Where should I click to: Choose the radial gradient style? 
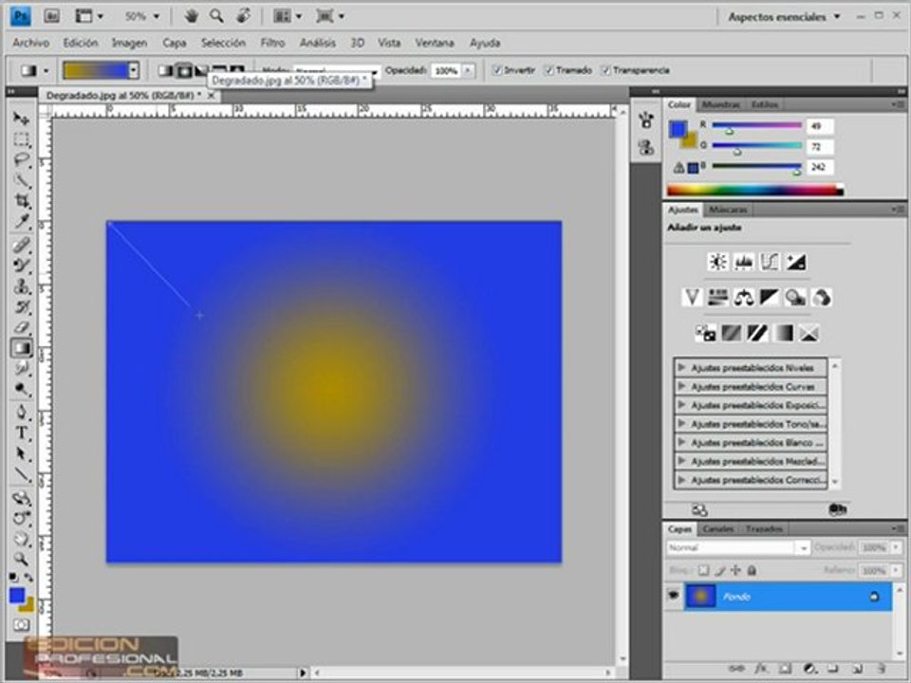pyautogui.click(x=183, y=70)
